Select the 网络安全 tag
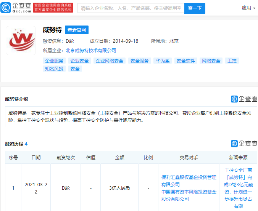Image resolution: width=258 pixels, height=211 pixels. [x=211, y=61]
